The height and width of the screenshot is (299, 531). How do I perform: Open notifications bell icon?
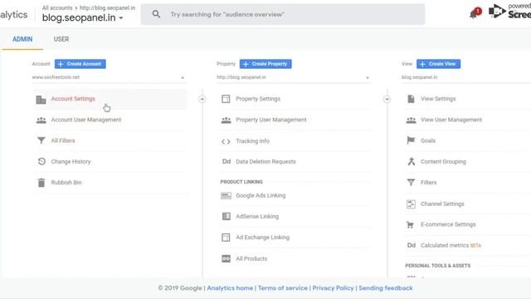tap(474, 14)
